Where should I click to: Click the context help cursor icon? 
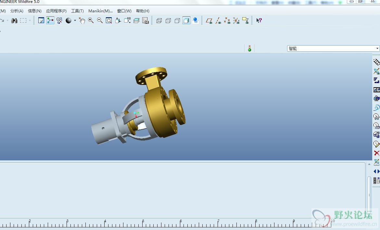click(x=259, y=20)
